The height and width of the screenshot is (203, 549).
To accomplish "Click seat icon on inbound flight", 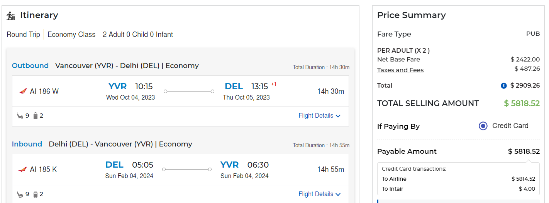I will (x=20, y=194).
